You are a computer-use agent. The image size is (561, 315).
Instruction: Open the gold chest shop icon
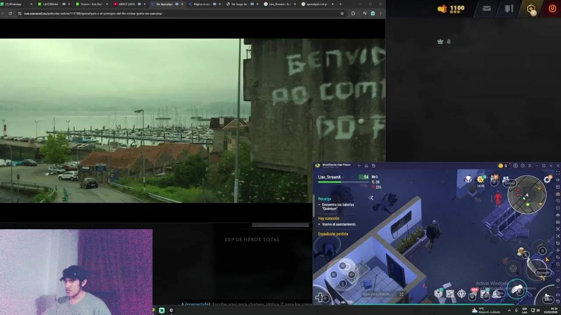(531, 9)
